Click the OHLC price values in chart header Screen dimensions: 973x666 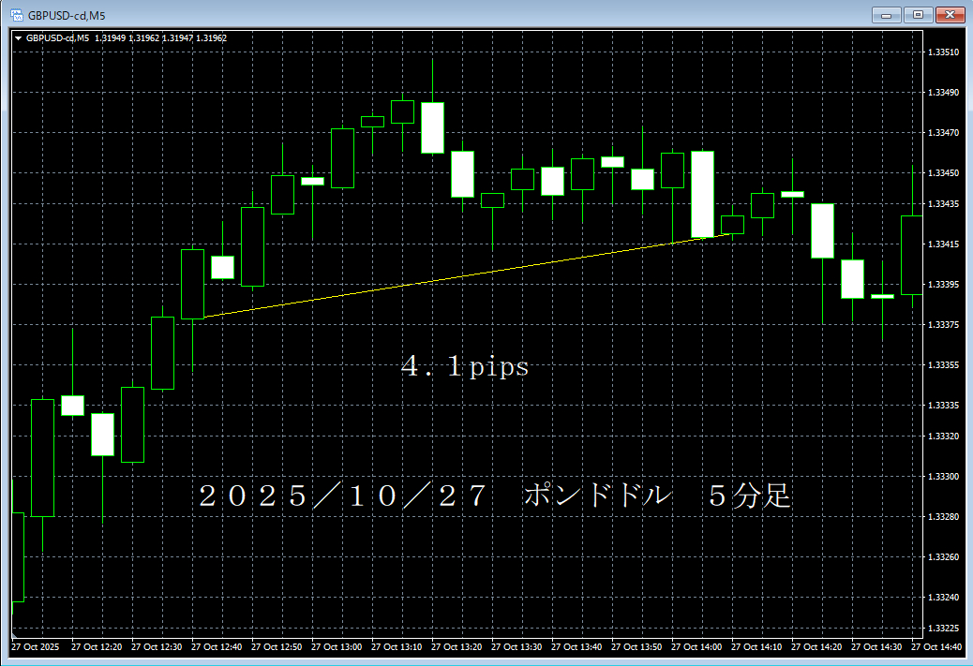[x=160, y=38]
